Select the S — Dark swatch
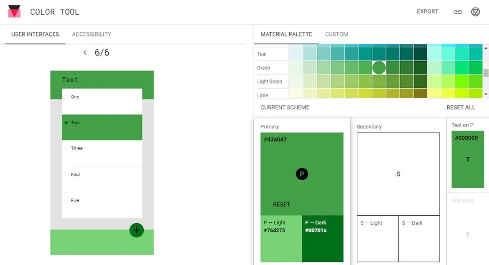The height and width of the screenshot is (265, 489). [419, 238]
